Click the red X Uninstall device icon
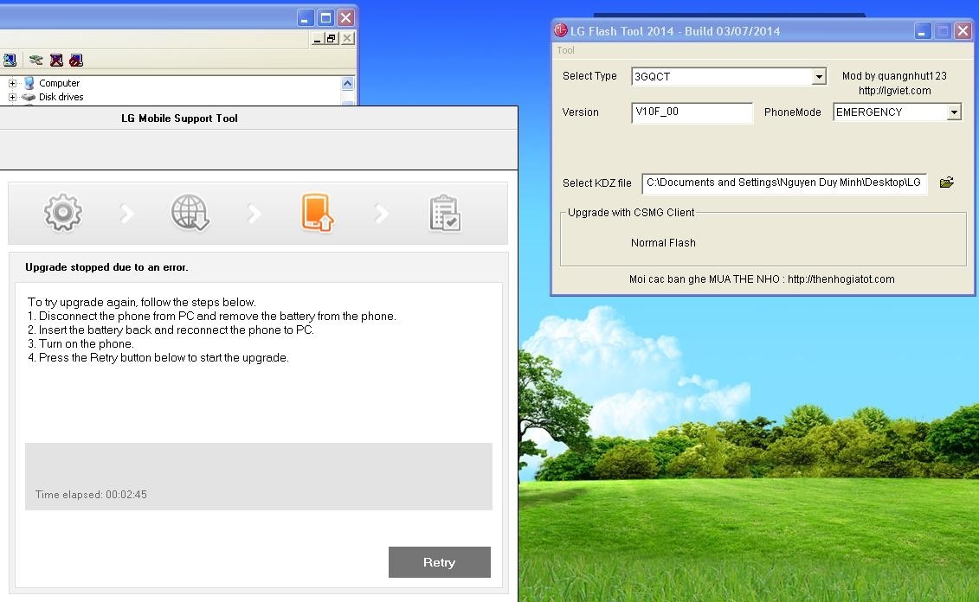 (56, 61)
